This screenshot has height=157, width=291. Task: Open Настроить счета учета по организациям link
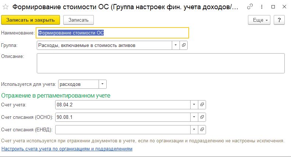pos(67,149)
